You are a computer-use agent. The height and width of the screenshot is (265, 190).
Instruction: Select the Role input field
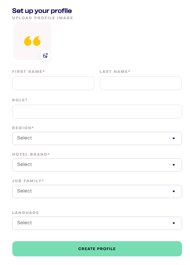tap(97, 112)
